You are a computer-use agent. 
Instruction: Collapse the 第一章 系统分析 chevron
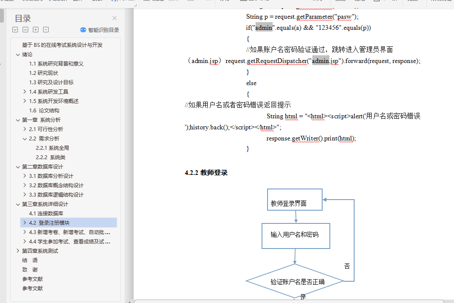(18, 120)
